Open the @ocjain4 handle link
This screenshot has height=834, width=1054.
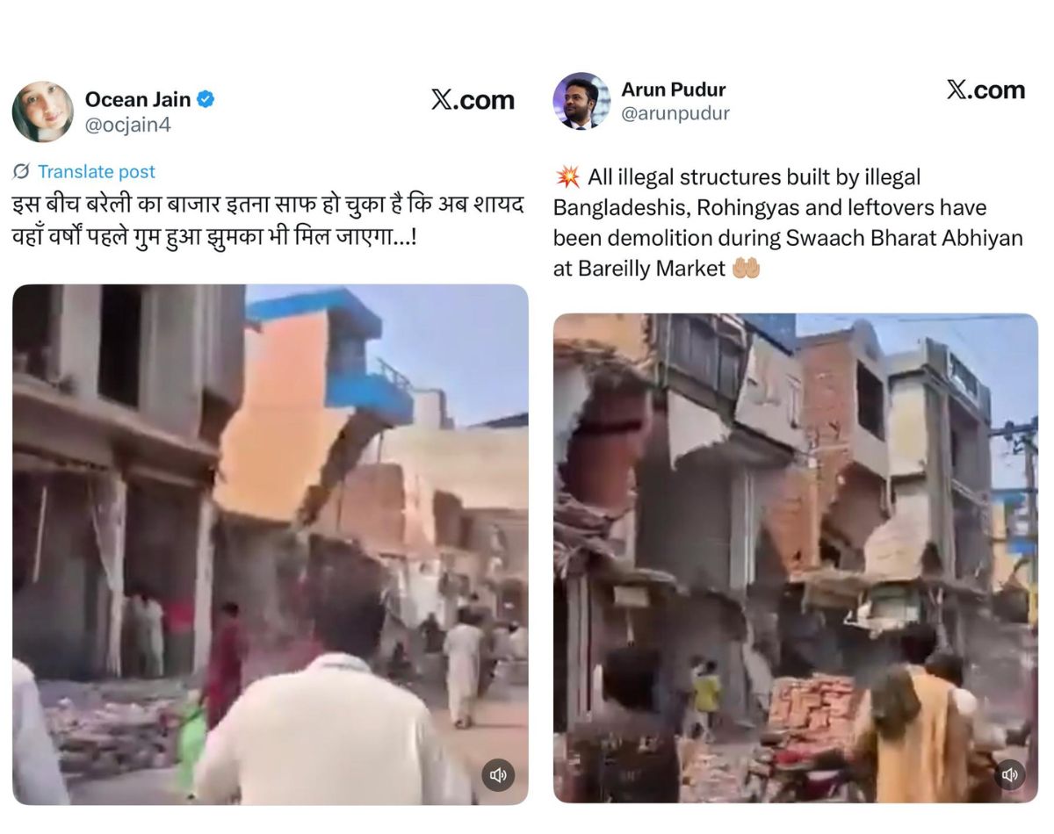tap(127, 125)
